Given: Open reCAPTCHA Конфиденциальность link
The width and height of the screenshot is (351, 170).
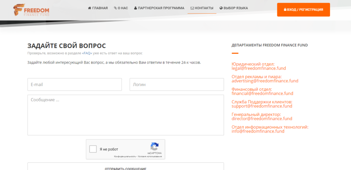Looking at the screenshot, I should pos(125,157).
